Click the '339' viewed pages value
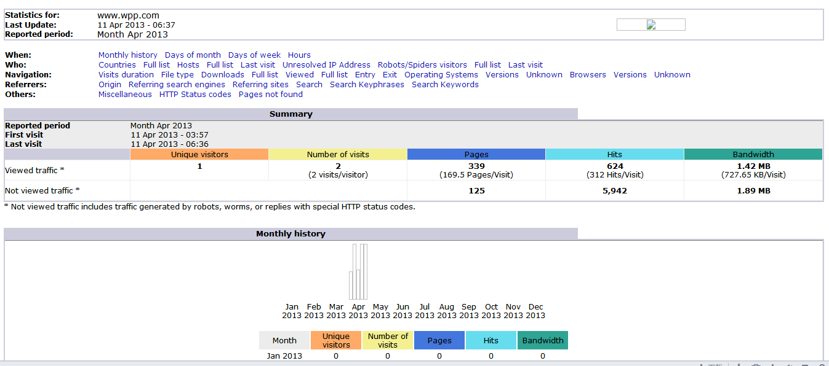829x366 pixels. pos(476,166)
